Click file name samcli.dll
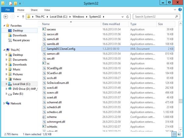Image resolution: width=184 pixels, height=138 pixels. [53, 39]
